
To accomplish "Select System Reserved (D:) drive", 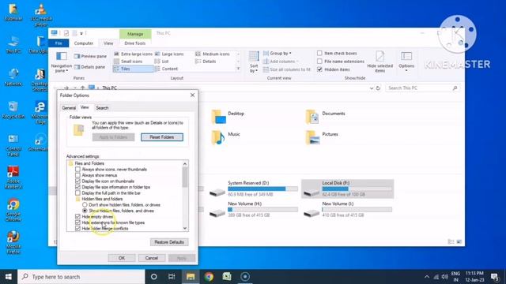I will 254,189.
